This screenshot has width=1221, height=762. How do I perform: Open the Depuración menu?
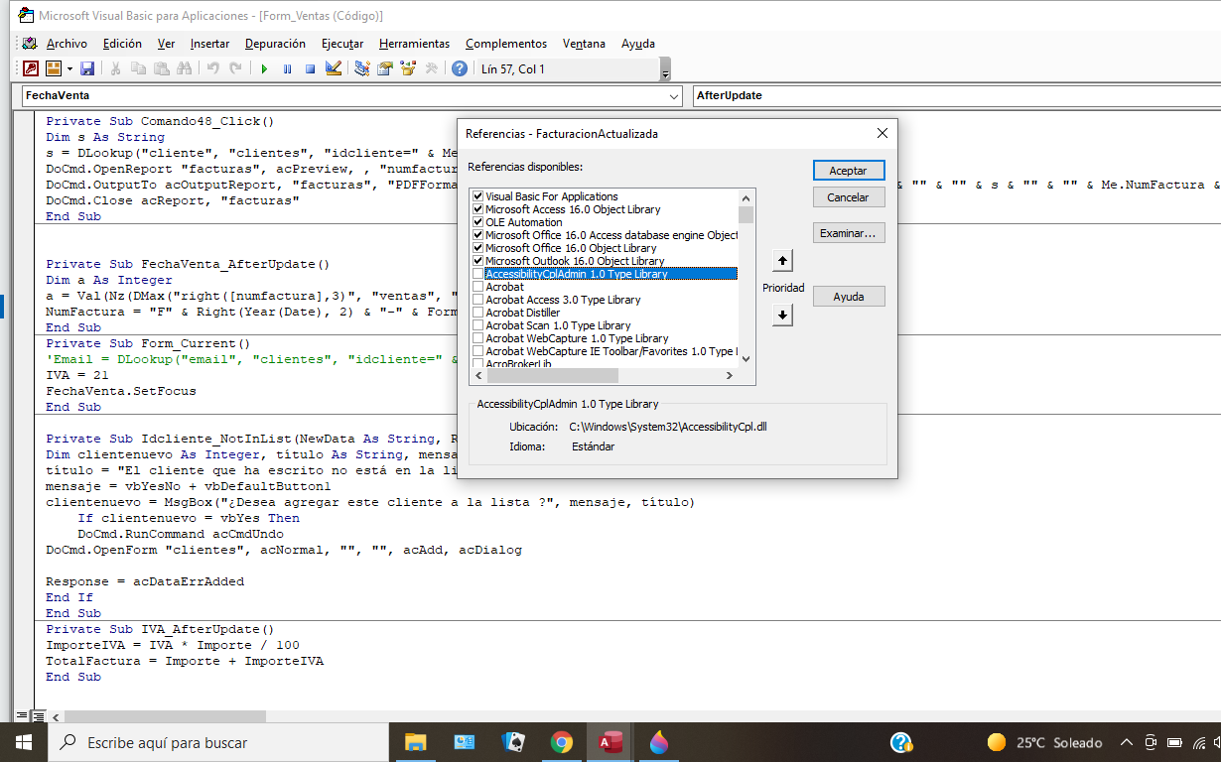[275, 44]
